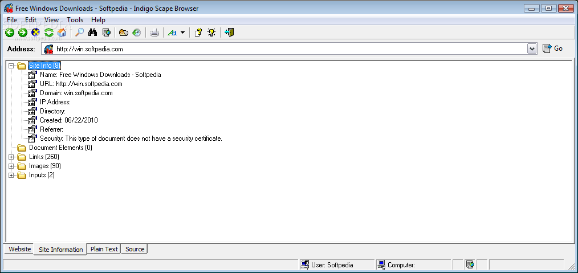The width and height of the screenshot is (578, 273).
Task: Select the Links (260) tree item
Action: 44,157
